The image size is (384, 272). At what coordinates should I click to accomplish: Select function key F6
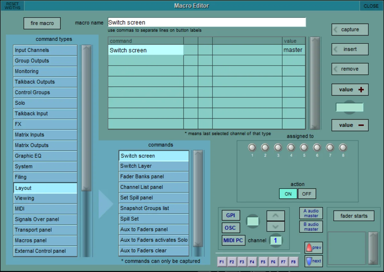pyautogui.click(x=273, y=262)
